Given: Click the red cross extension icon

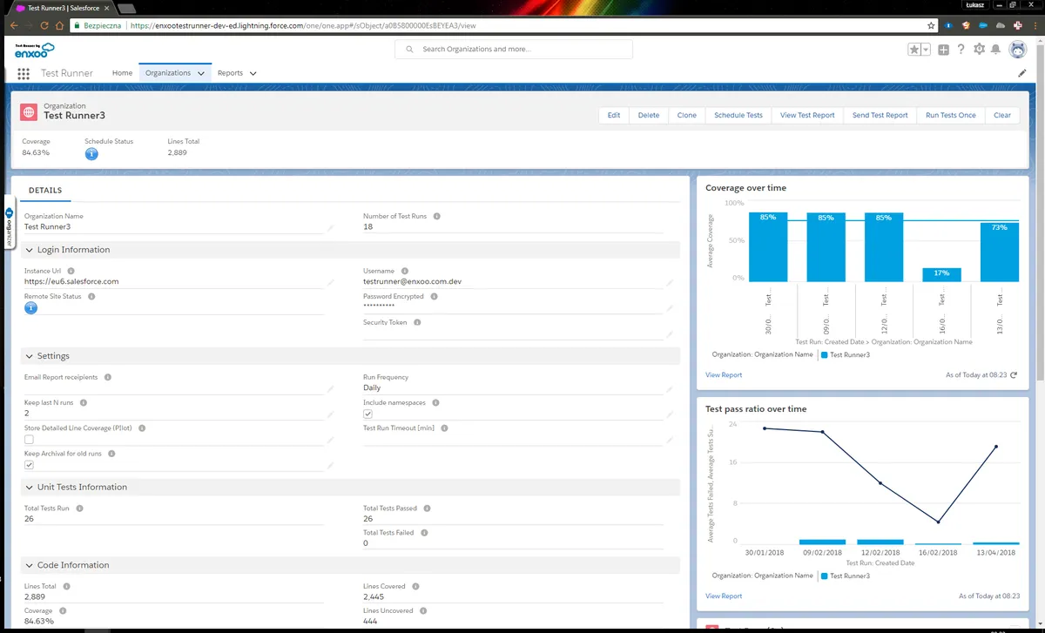Looking at the screenshot, I should (x=1017, y=26).
